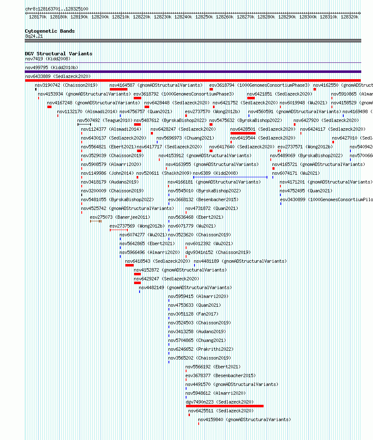Select nsv5489069 (ByrskaBishop2022) label

[x=306, y=155]
